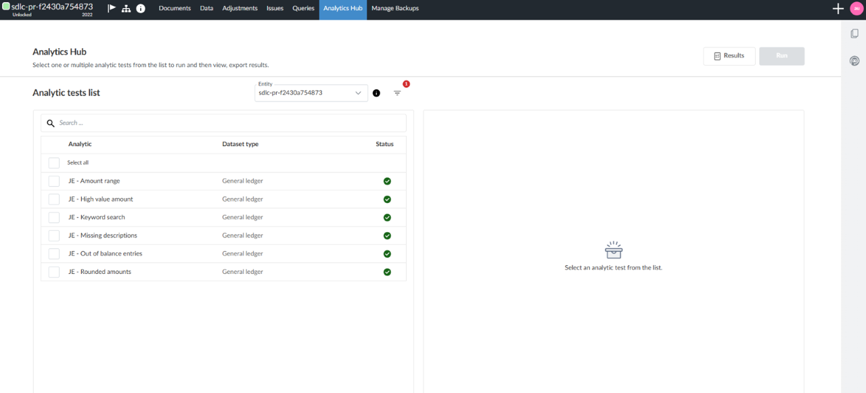Check the Select all checkbox
The width and height of the screenshot is (866, 393).
[53, 162]
